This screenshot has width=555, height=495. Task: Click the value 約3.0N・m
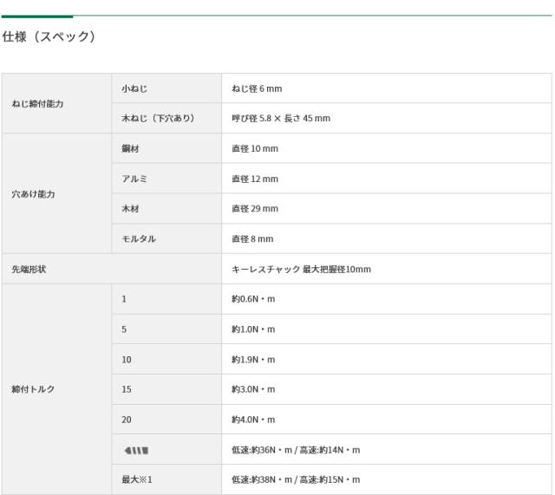click(x=253, y=389)
